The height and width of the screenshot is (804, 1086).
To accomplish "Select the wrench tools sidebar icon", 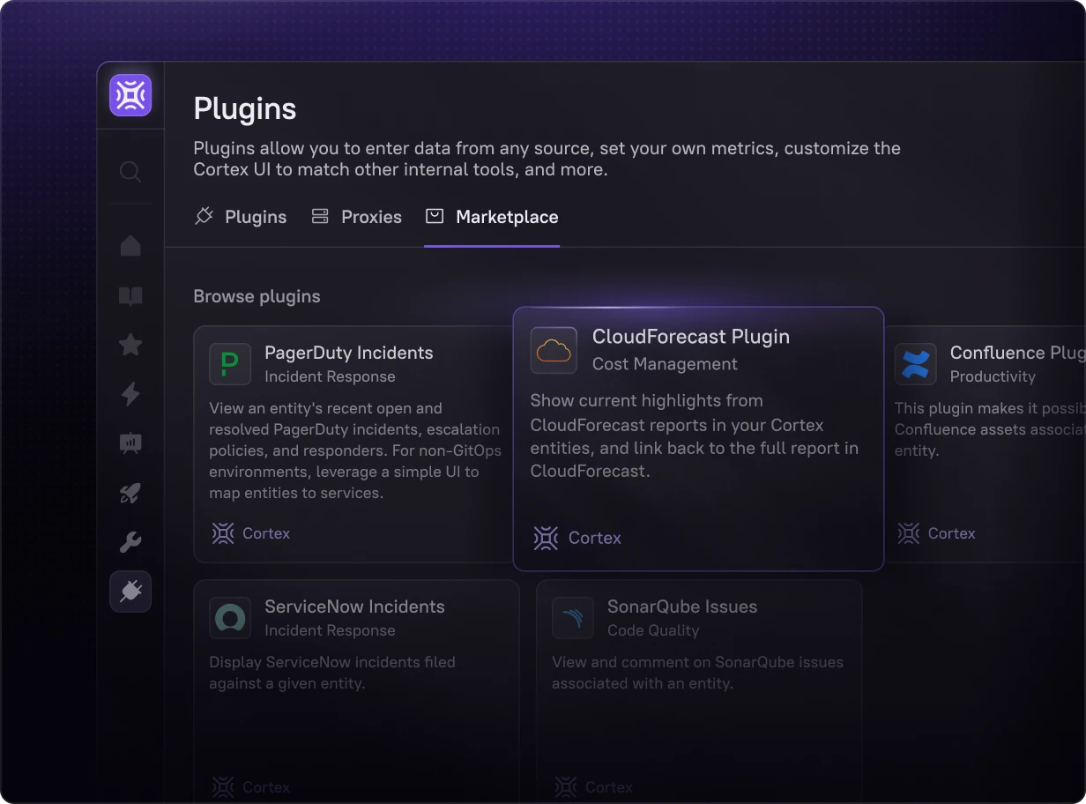I will pos(130,542).
